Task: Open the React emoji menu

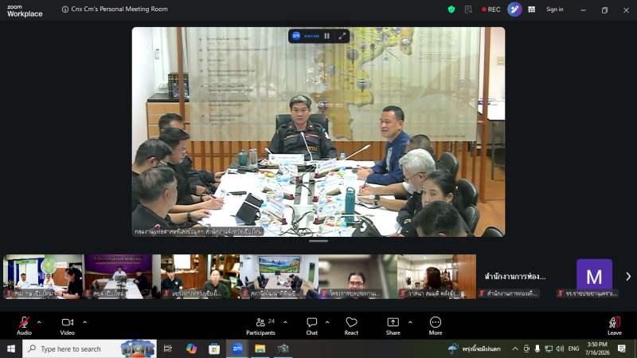Action: tap(351, 326)
